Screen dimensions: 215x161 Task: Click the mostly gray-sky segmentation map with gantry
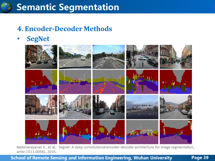142,132
